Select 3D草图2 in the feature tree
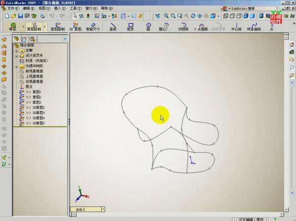Image resolution: width=296 pixels, height=221 pixels. [36, 108]
